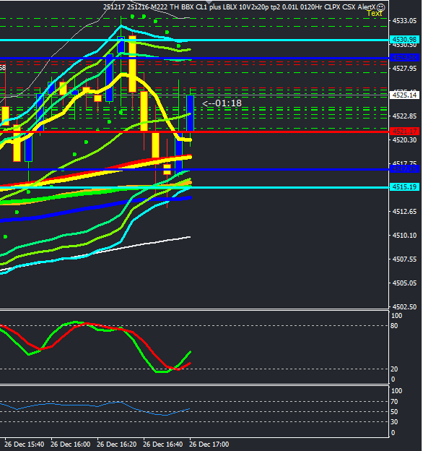Click the latest blue candle near 17:00

click(190, 113)
